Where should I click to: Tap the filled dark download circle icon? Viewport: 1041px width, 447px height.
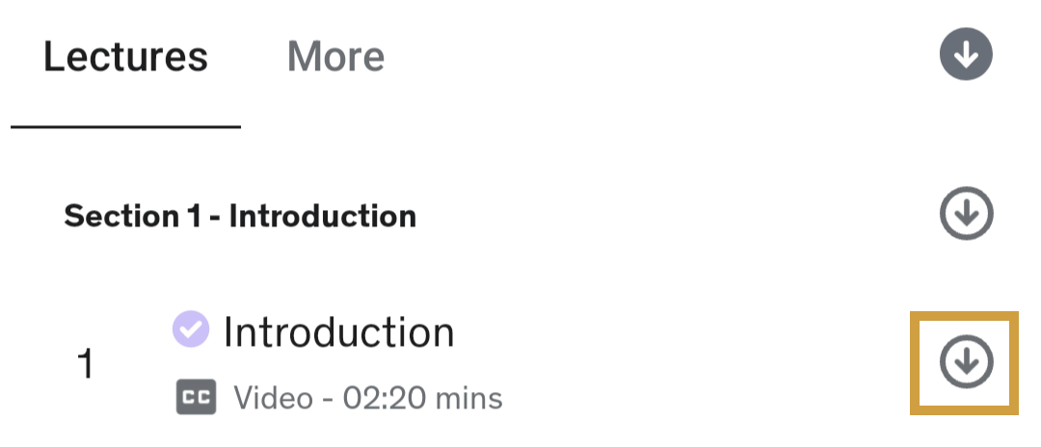point(966,57)
